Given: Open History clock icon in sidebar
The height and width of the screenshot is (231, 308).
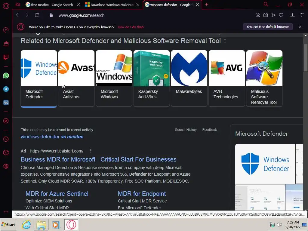Looking at the screenshot, I should [6, 139].
